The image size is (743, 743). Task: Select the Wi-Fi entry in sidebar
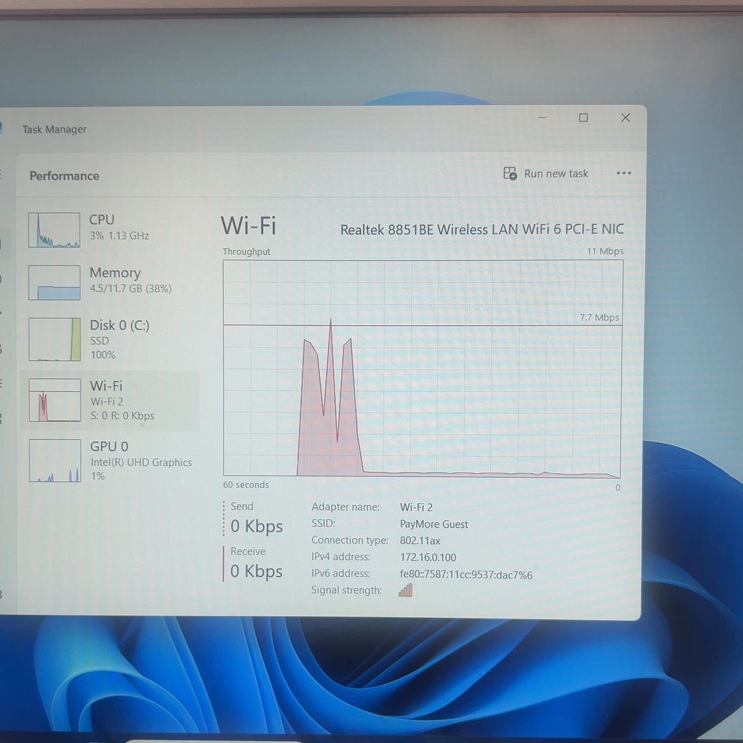(110, 401)
